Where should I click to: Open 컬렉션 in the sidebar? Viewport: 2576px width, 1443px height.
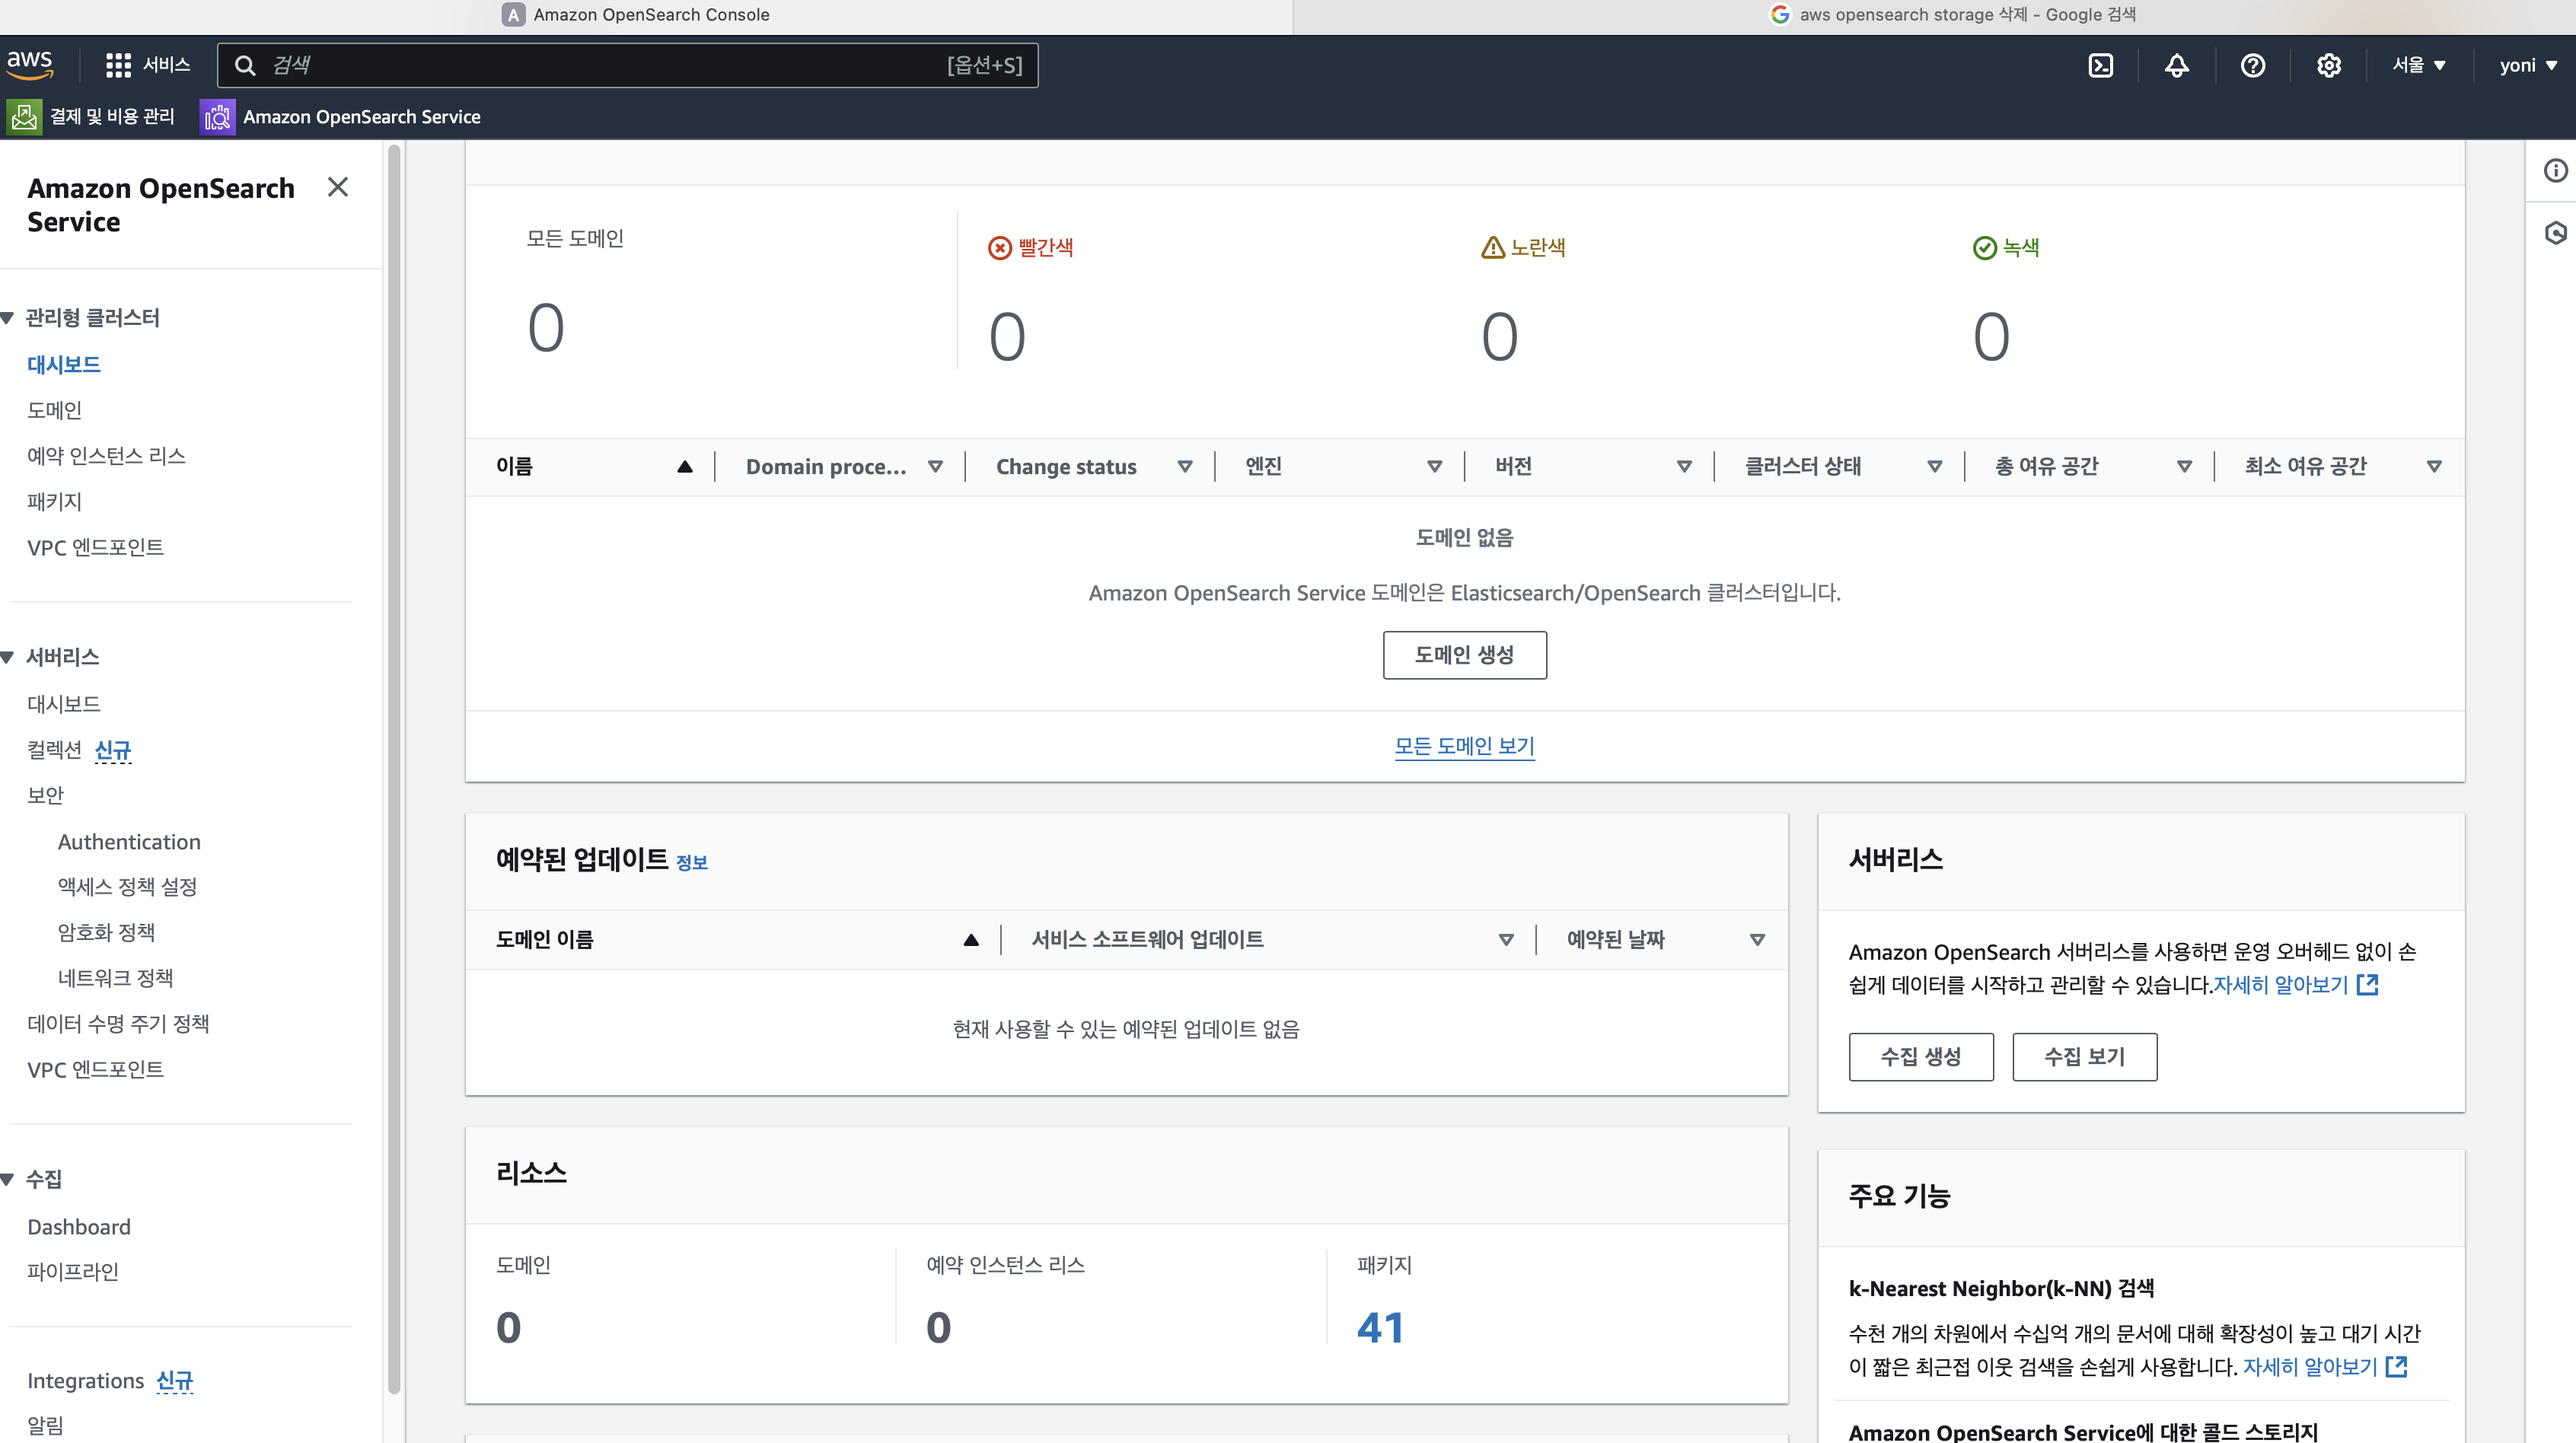point(54,750)
